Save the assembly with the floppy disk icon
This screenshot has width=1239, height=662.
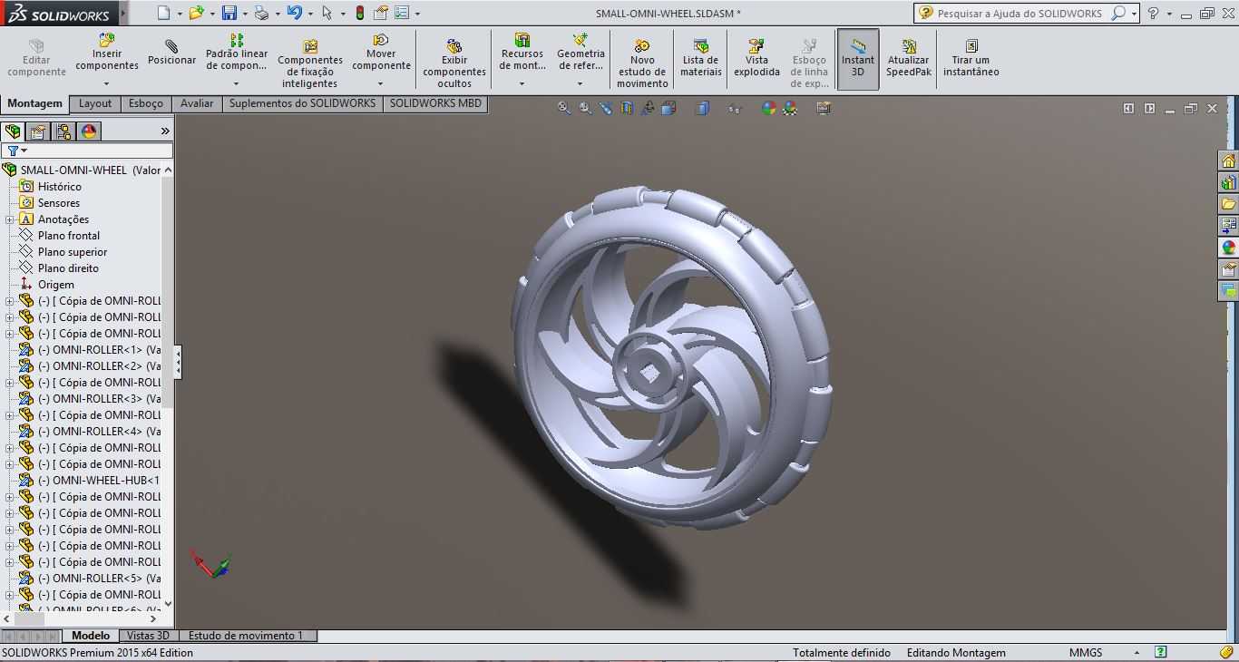pyautogui.click(x=229, y=14)
